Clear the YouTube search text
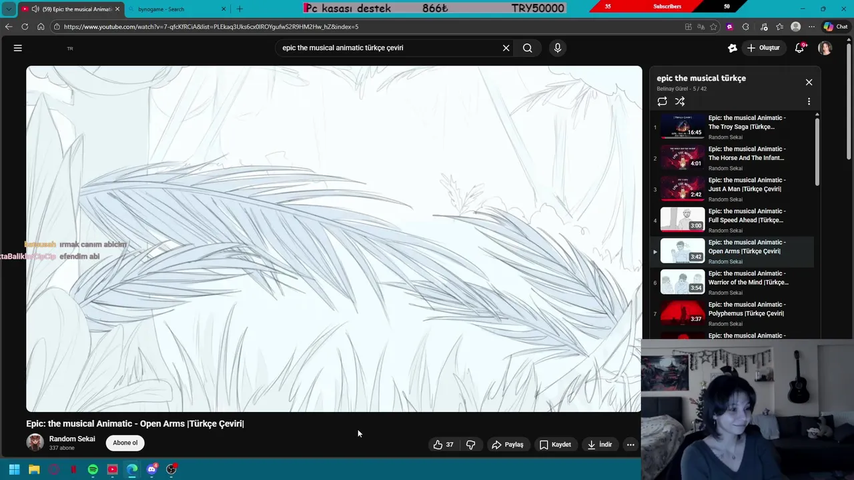This screenshot has height=480, width=854. [x=506, y=48]
